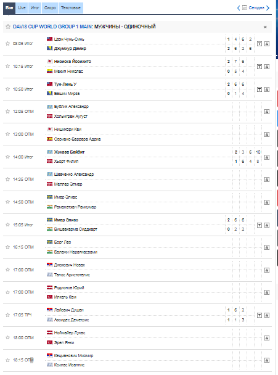This screenshot has width=278, height=375.
Task: Open head-to-head icon for Bublik vs Holmgren
Action: tap(267, 112)
